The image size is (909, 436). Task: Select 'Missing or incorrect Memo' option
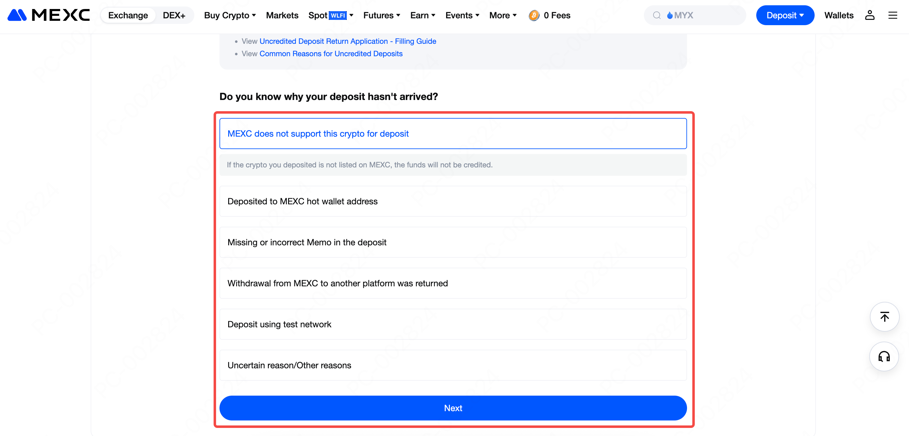click(x=453, y=242)
